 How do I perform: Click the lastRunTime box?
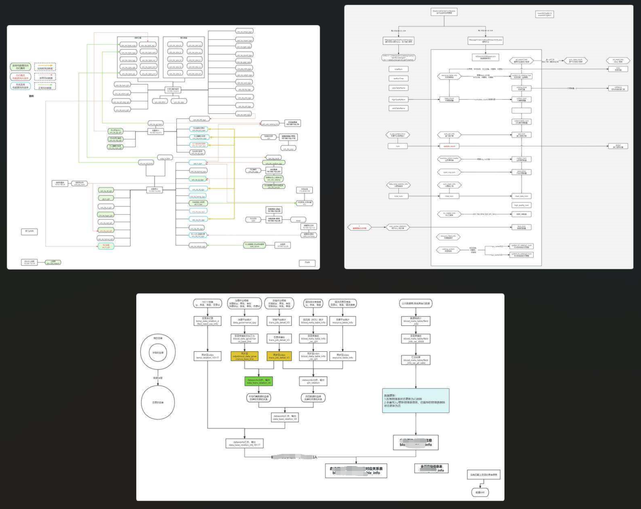(x=398, y=79)
